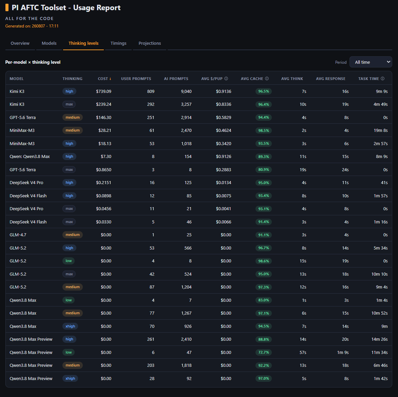
Task: Click the info icon beside TASK TIME
Action: (382, 79)
